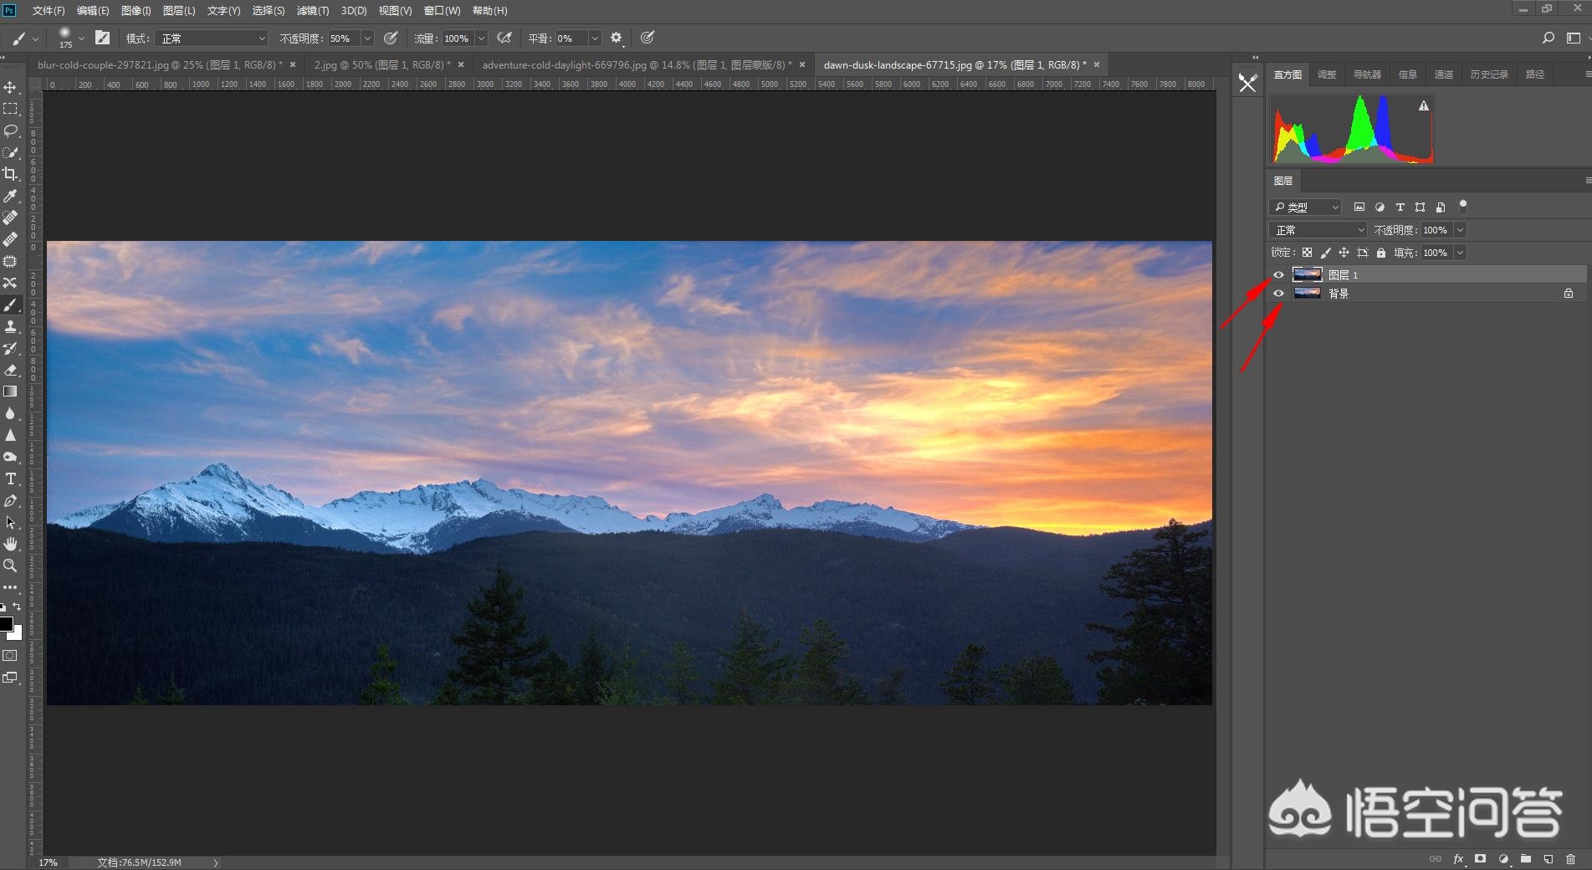Select the Crop tool
1592x870 pixels.
pyautogui.click(x=10, y=174)
